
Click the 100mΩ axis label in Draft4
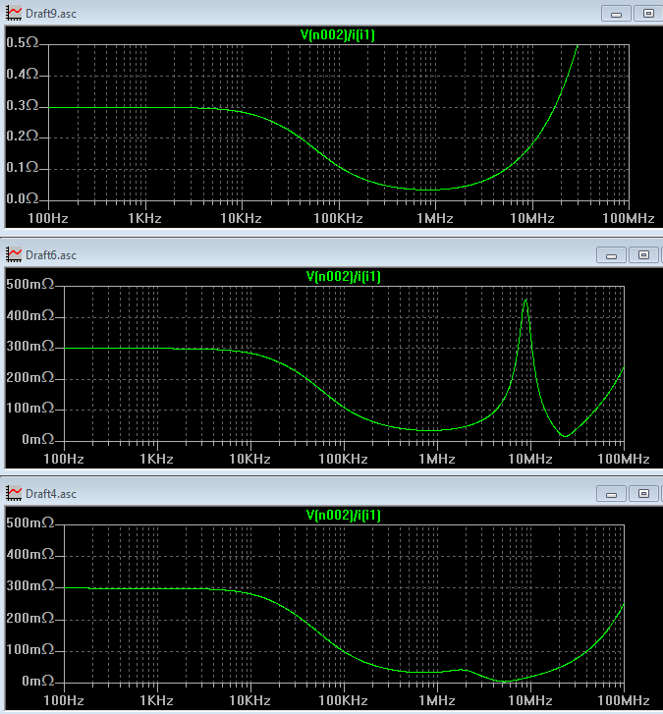(30, 649)
